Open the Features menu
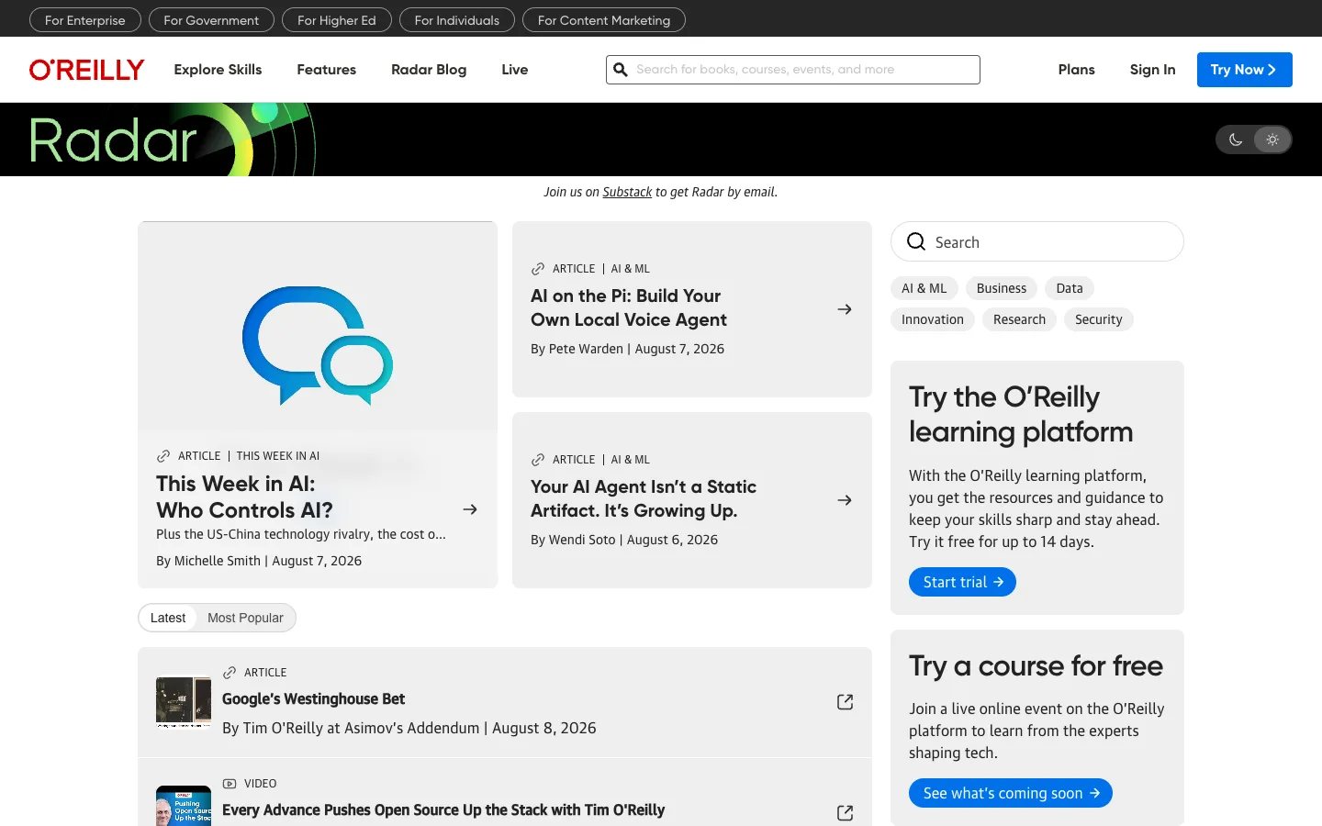1322x826 pixels. (x=326, y=70)
